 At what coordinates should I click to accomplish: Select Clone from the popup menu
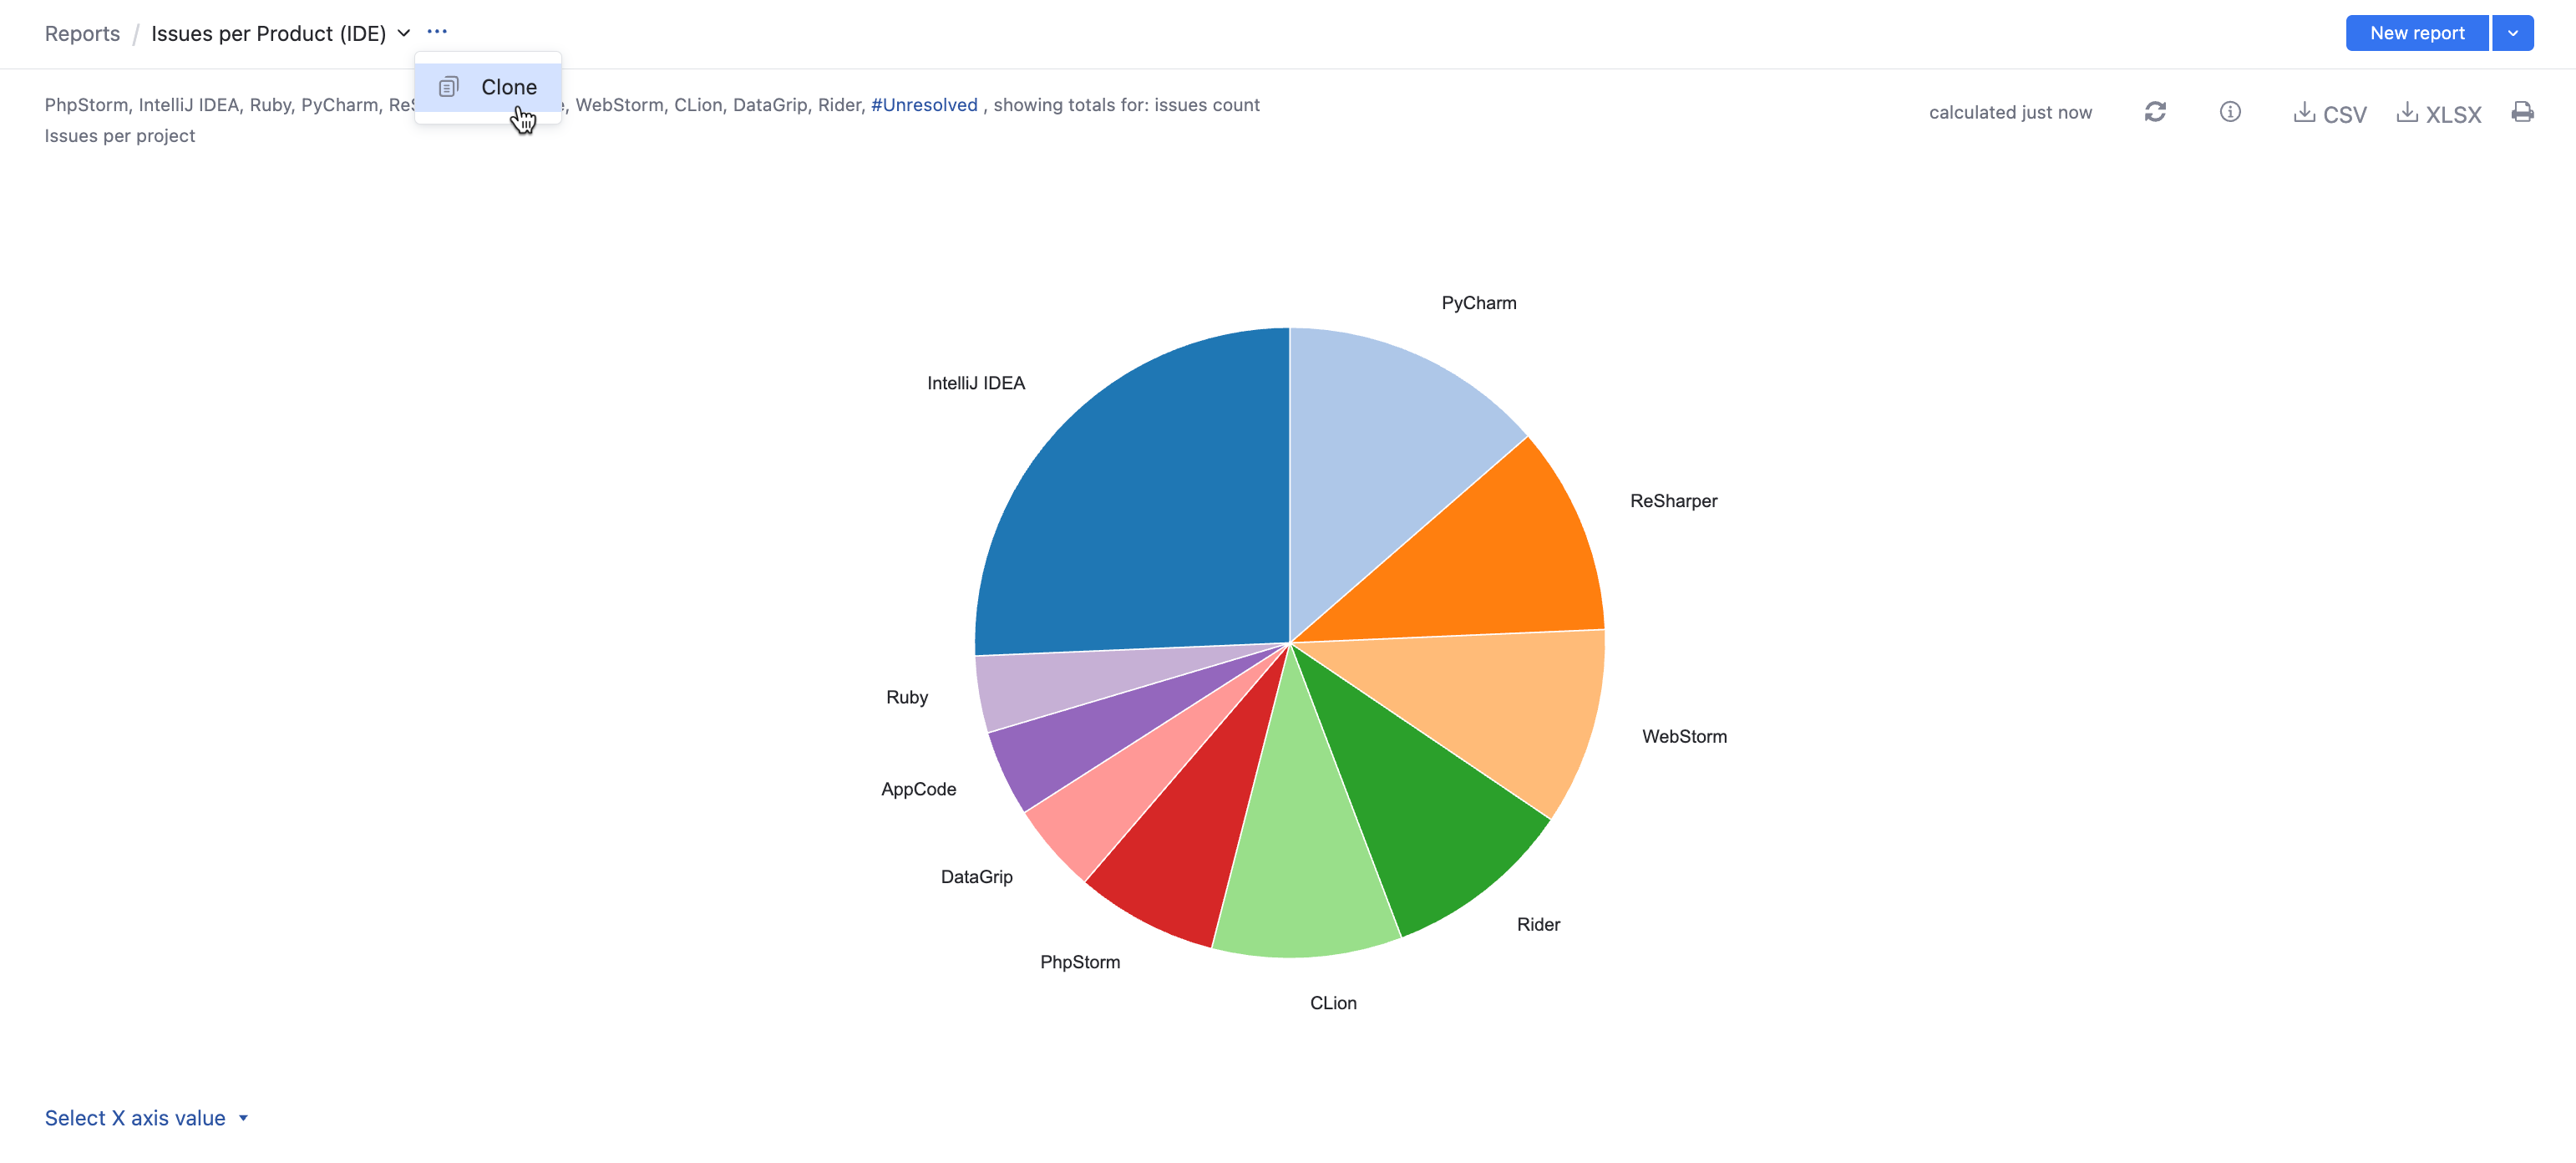(x=508, y=87)
